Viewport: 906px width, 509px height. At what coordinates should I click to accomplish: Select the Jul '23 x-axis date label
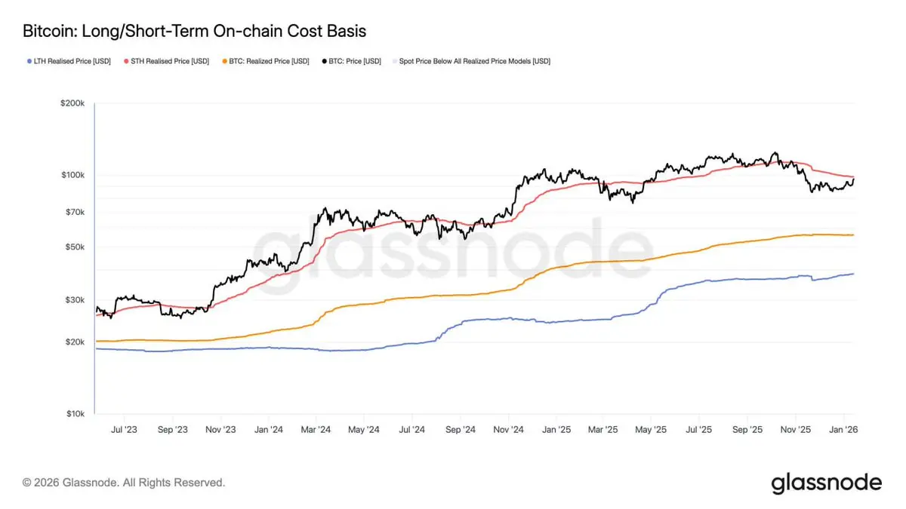click(125, 429)
